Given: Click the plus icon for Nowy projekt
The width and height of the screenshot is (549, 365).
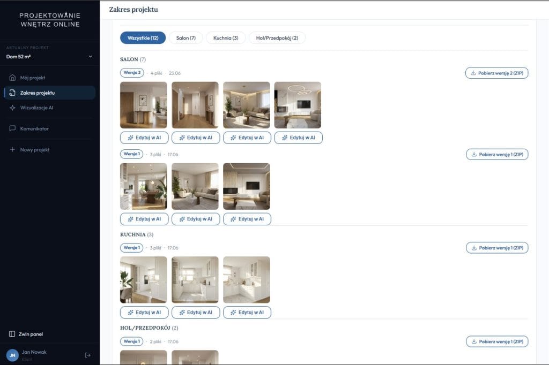Looking at the screenshot, I should (x=12, y=149).
